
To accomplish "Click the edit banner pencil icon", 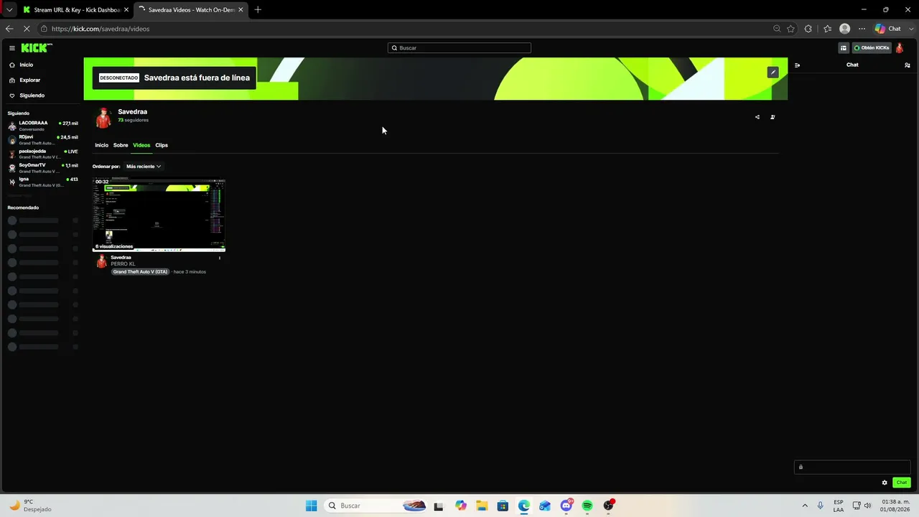I will (x=773, y=72).
